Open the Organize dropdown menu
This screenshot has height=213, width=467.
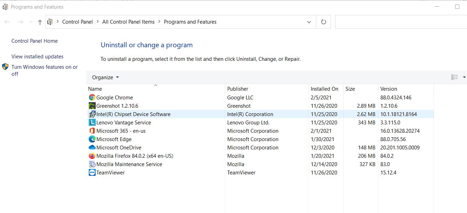click(105, 77)
